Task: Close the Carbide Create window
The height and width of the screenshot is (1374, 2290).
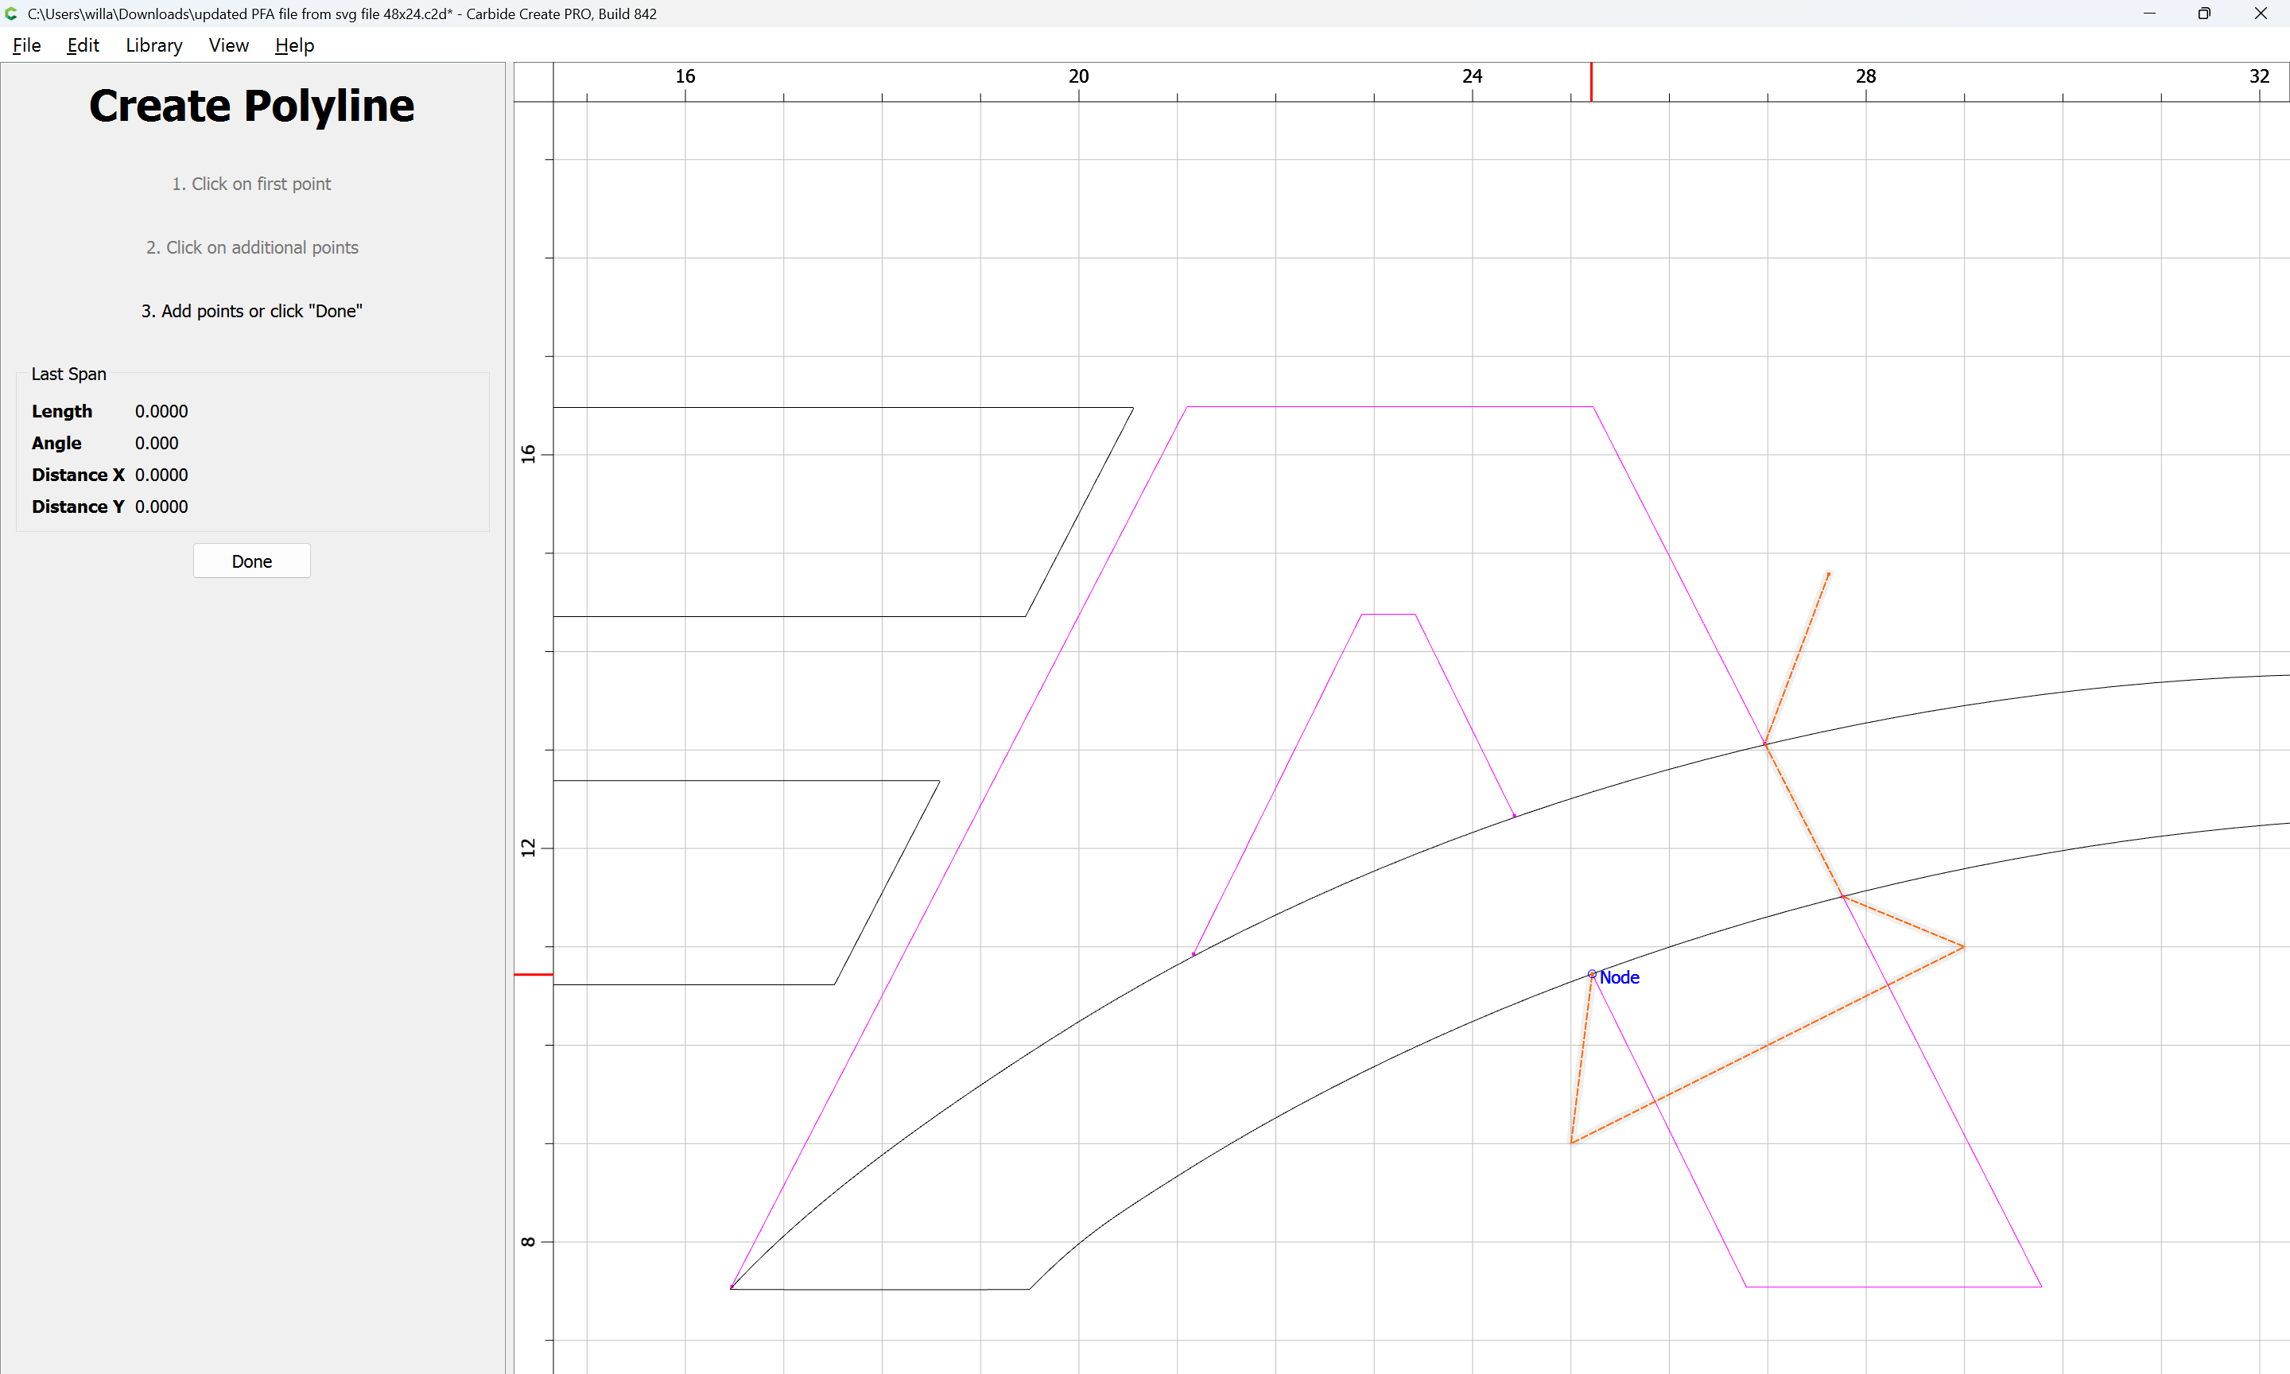Action: (2261, 14)
